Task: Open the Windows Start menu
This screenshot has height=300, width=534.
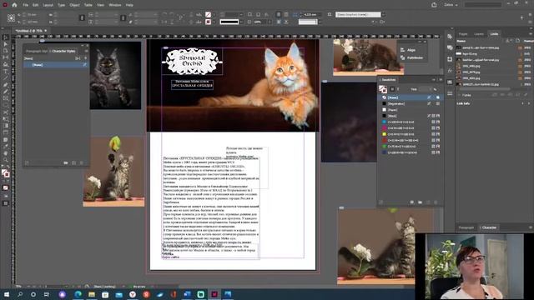Action: (x=7, y=294)
